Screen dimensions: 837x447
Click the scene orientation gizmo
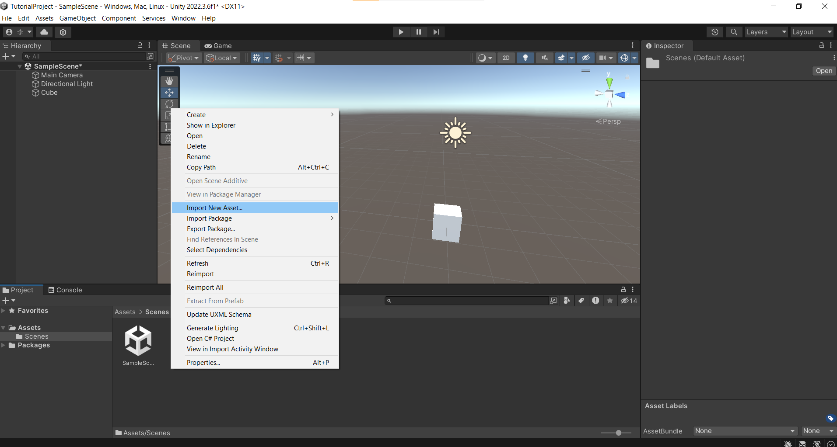pos(610,94)
